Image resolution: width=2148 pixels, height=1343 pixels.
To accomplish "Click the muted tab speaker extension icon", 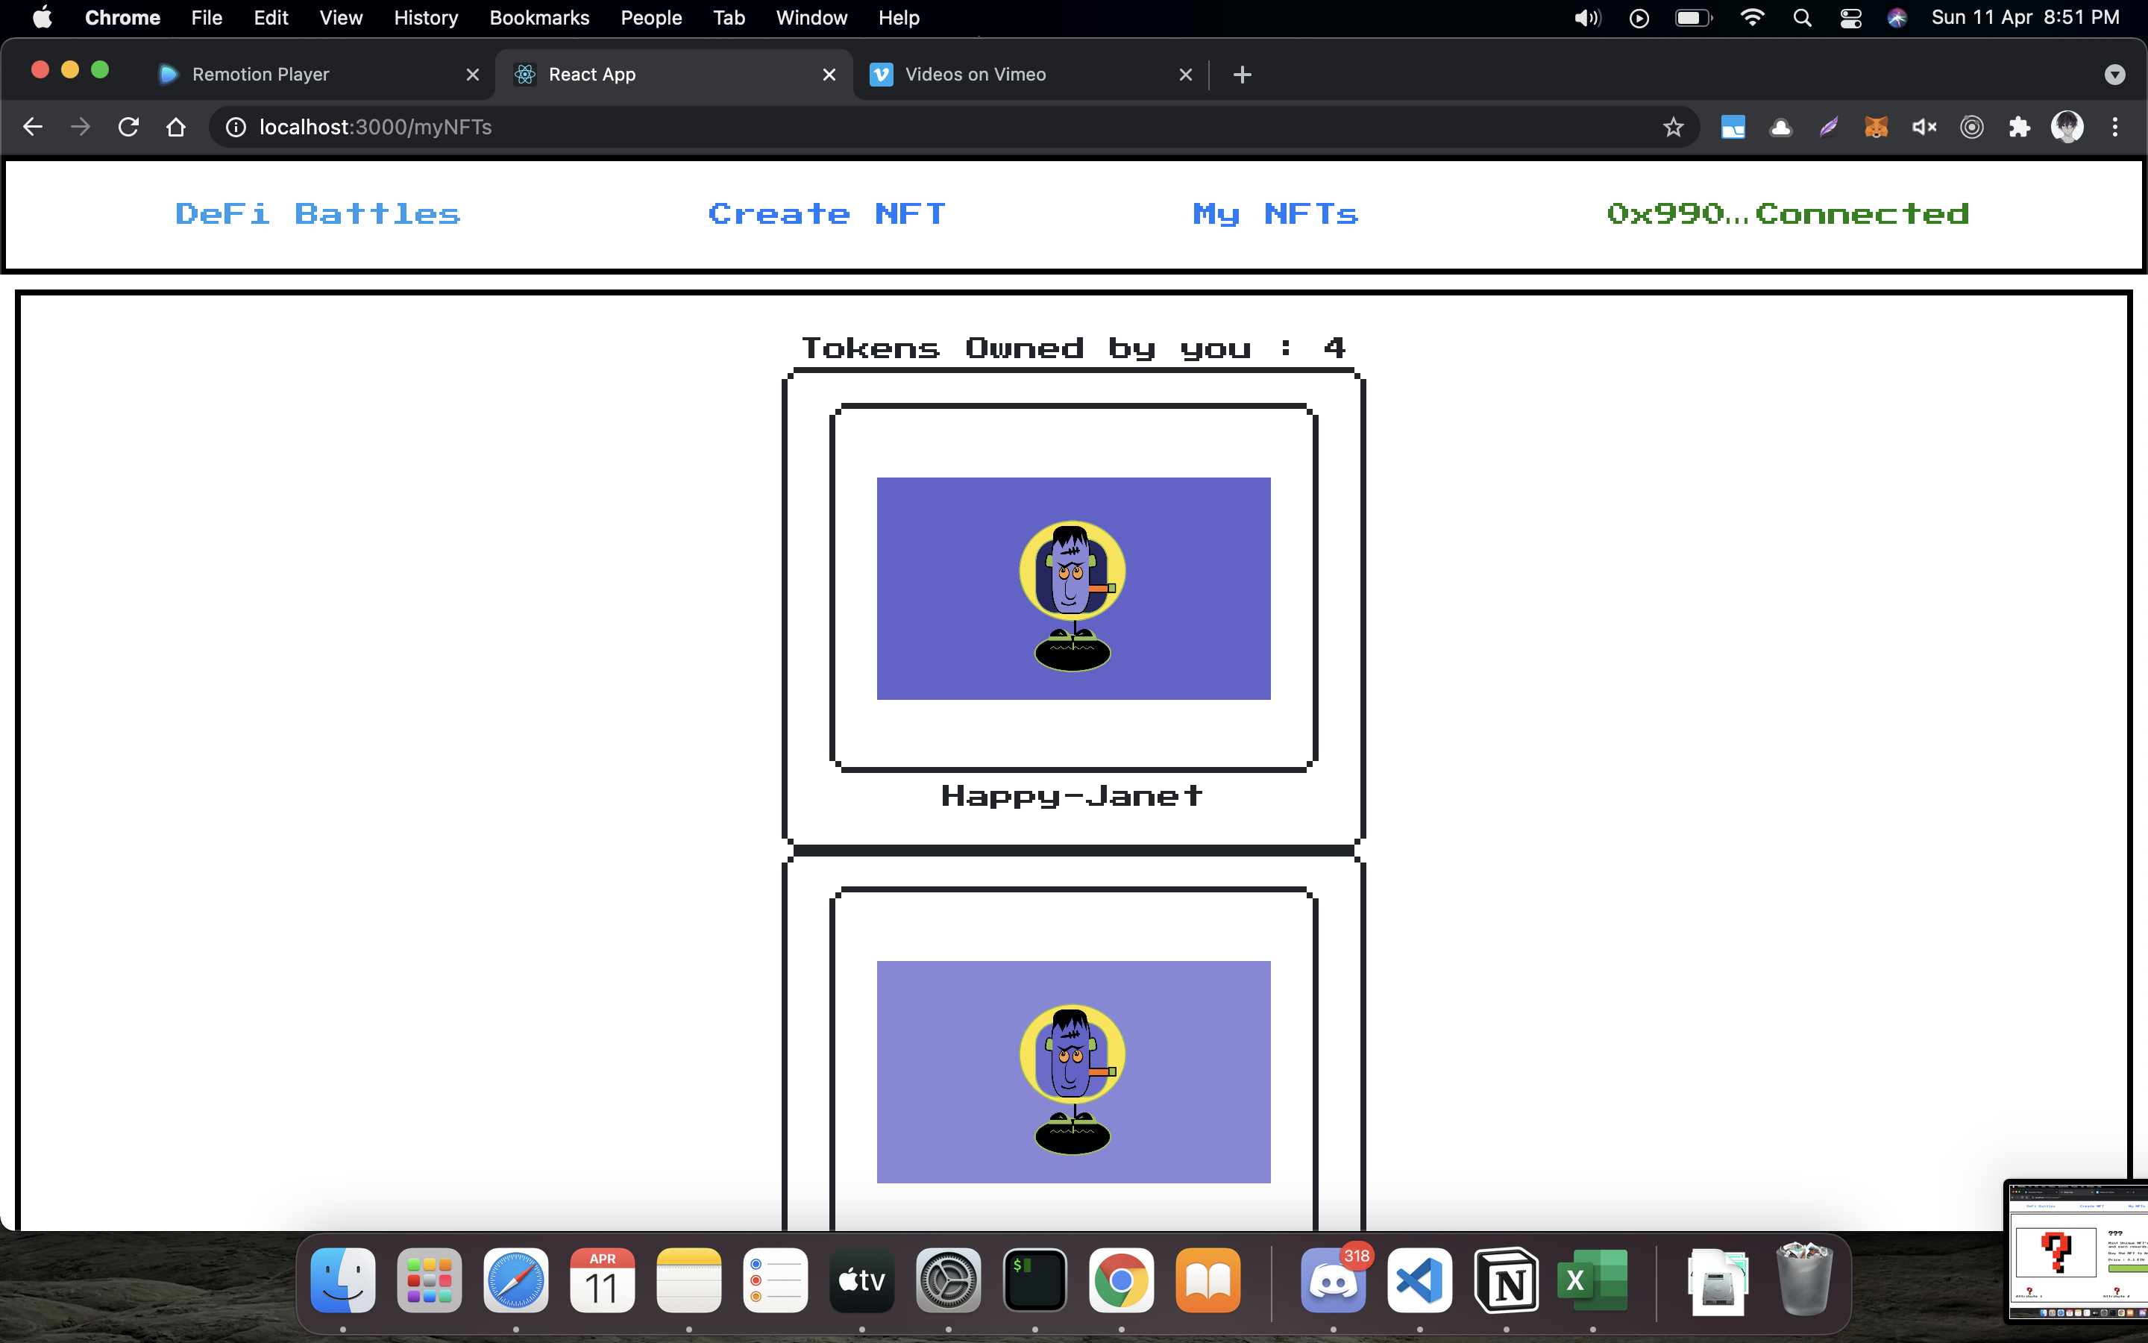I will [x=1924, y=127].
